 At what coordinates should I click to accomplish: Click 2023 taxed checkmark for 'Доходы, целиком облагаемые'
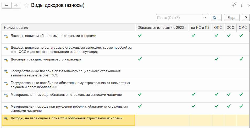coord(140,35)
